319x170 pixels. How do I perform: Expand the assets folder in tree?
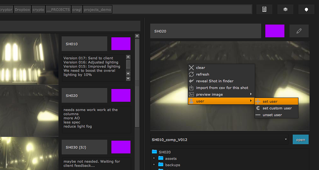[154, 158]
